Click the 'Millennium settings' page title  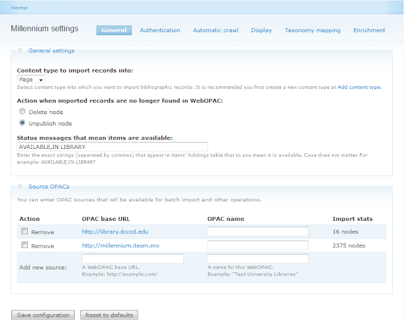45,28
